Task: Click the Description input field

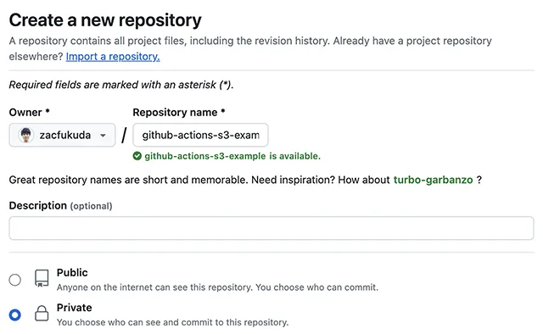Action: (x=271, y=228)
